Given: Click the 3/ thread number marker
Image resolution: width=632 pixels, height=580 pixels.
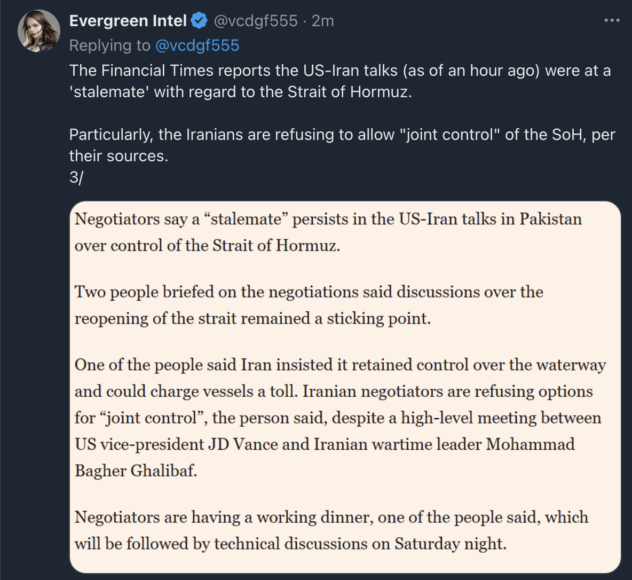Looking at the screenshot, I should click(x=76, y=177).
